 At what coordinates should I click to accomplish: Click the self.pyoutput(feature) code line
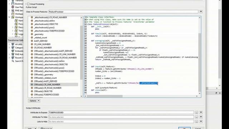click(x=106, y=88)
